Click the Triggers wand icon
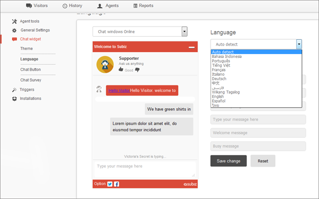This screenshot has height=199, width=319. click(14, 90)
